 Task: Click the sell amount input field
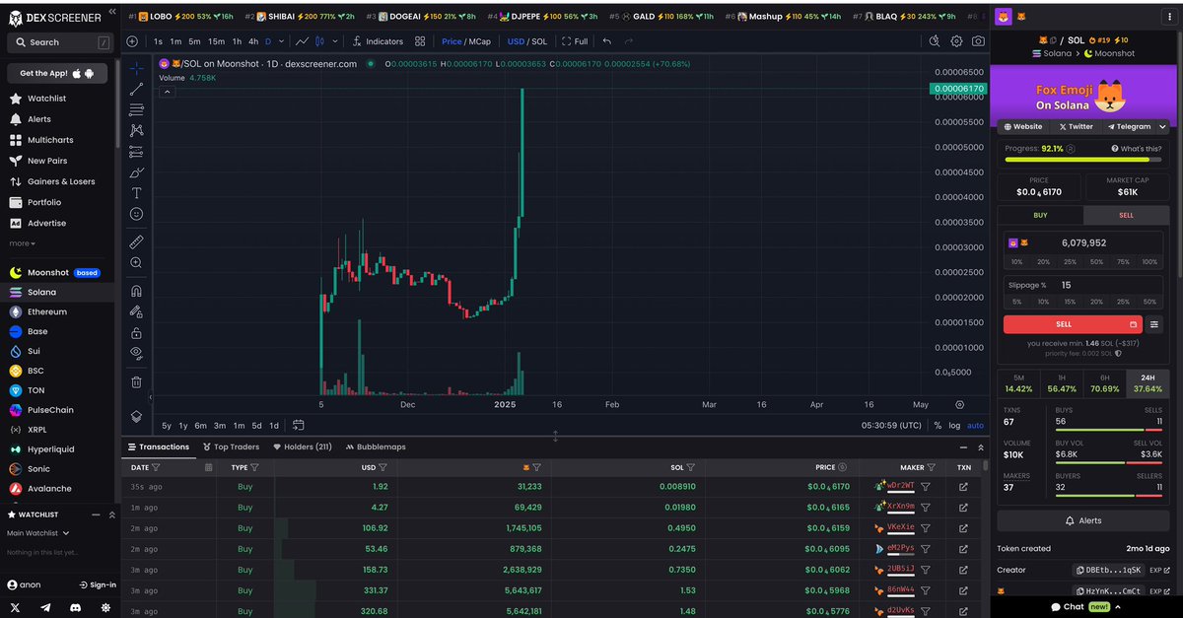pyautogui.click(x=1083, y=242)
